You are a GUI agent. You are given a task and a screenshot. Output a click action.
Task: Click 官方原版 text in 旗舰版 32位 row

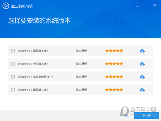pyautogui.click(x=81, y=90)
